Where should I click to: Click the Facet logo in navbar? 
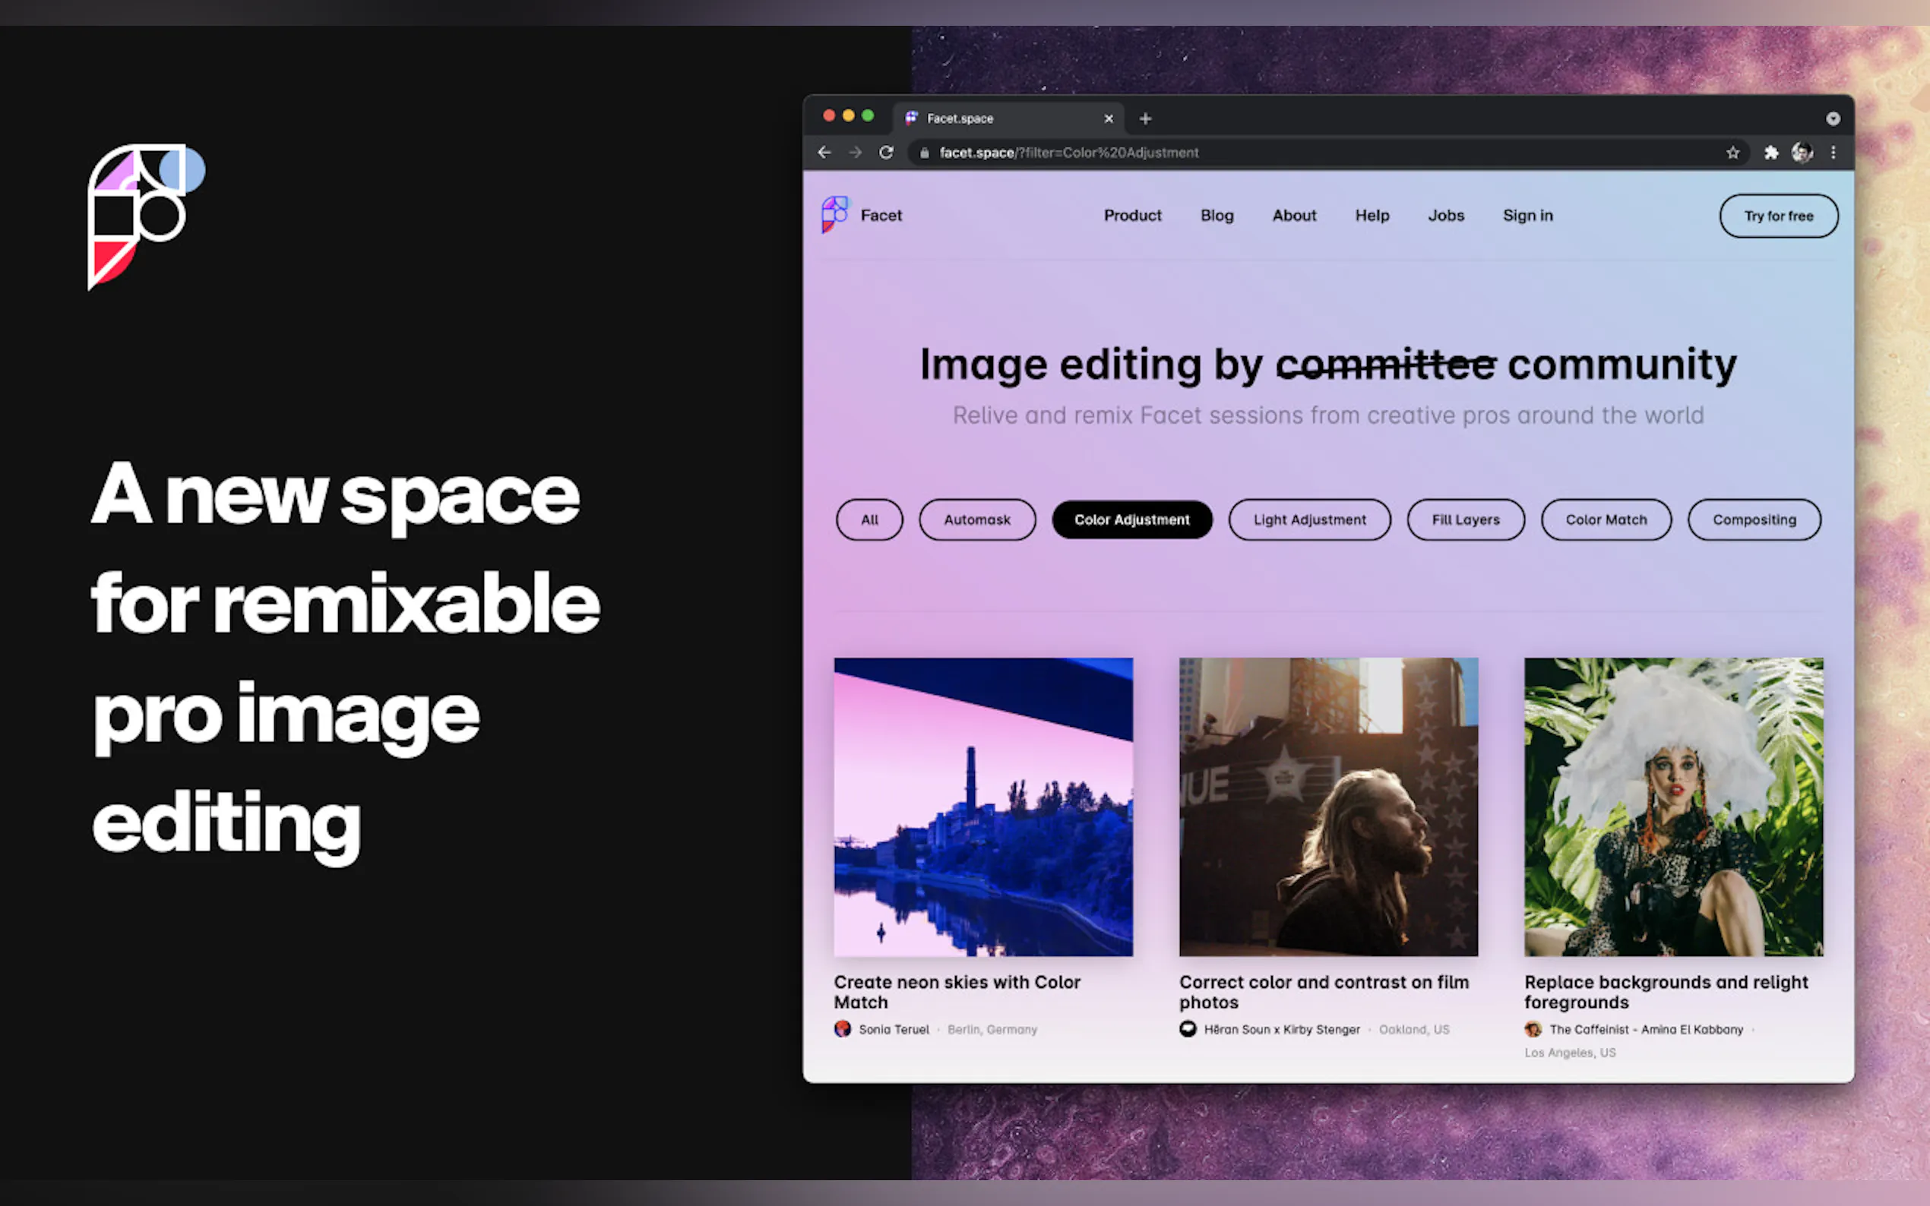click(x=834, y=215)
